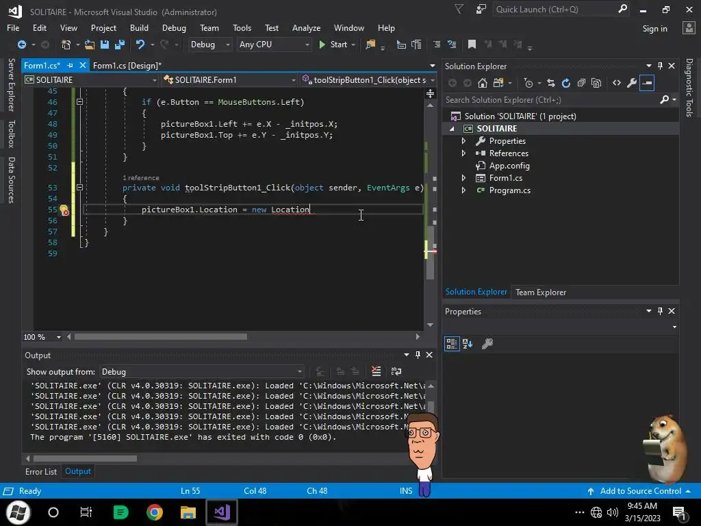Expand the Properties node in Solution Explorer
Viewport: 701px width, 526px height.
(463, 141)
